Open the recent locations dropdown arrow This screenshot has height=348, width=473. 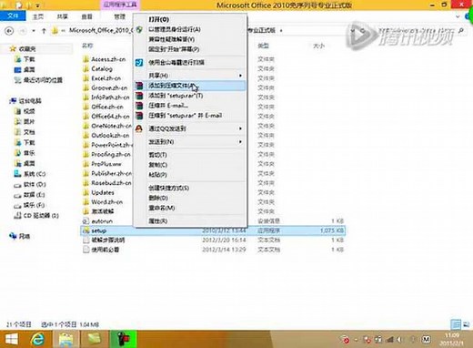(34, 31)
